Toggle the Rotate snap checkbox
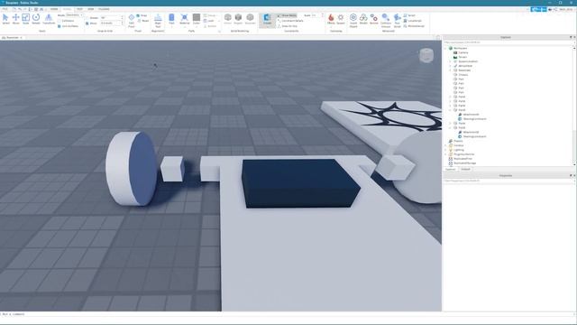Screen dimensions: 577x325 [88, 18]
